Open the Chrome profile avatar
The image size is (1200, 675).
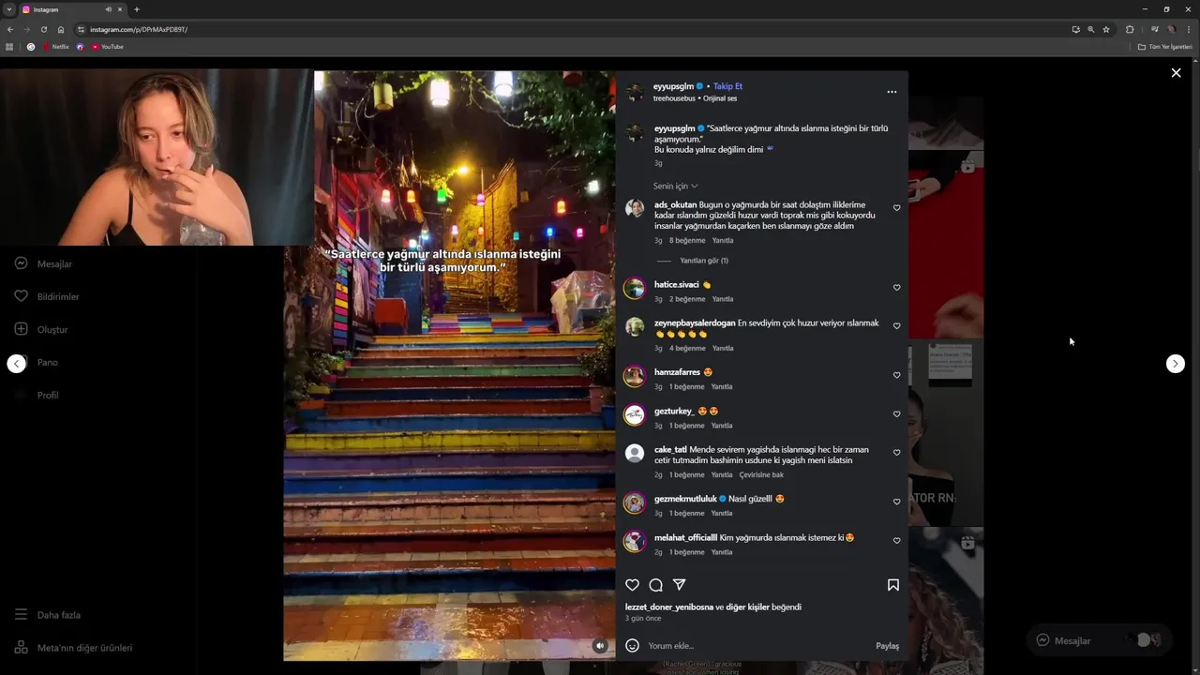[1172, 29]
